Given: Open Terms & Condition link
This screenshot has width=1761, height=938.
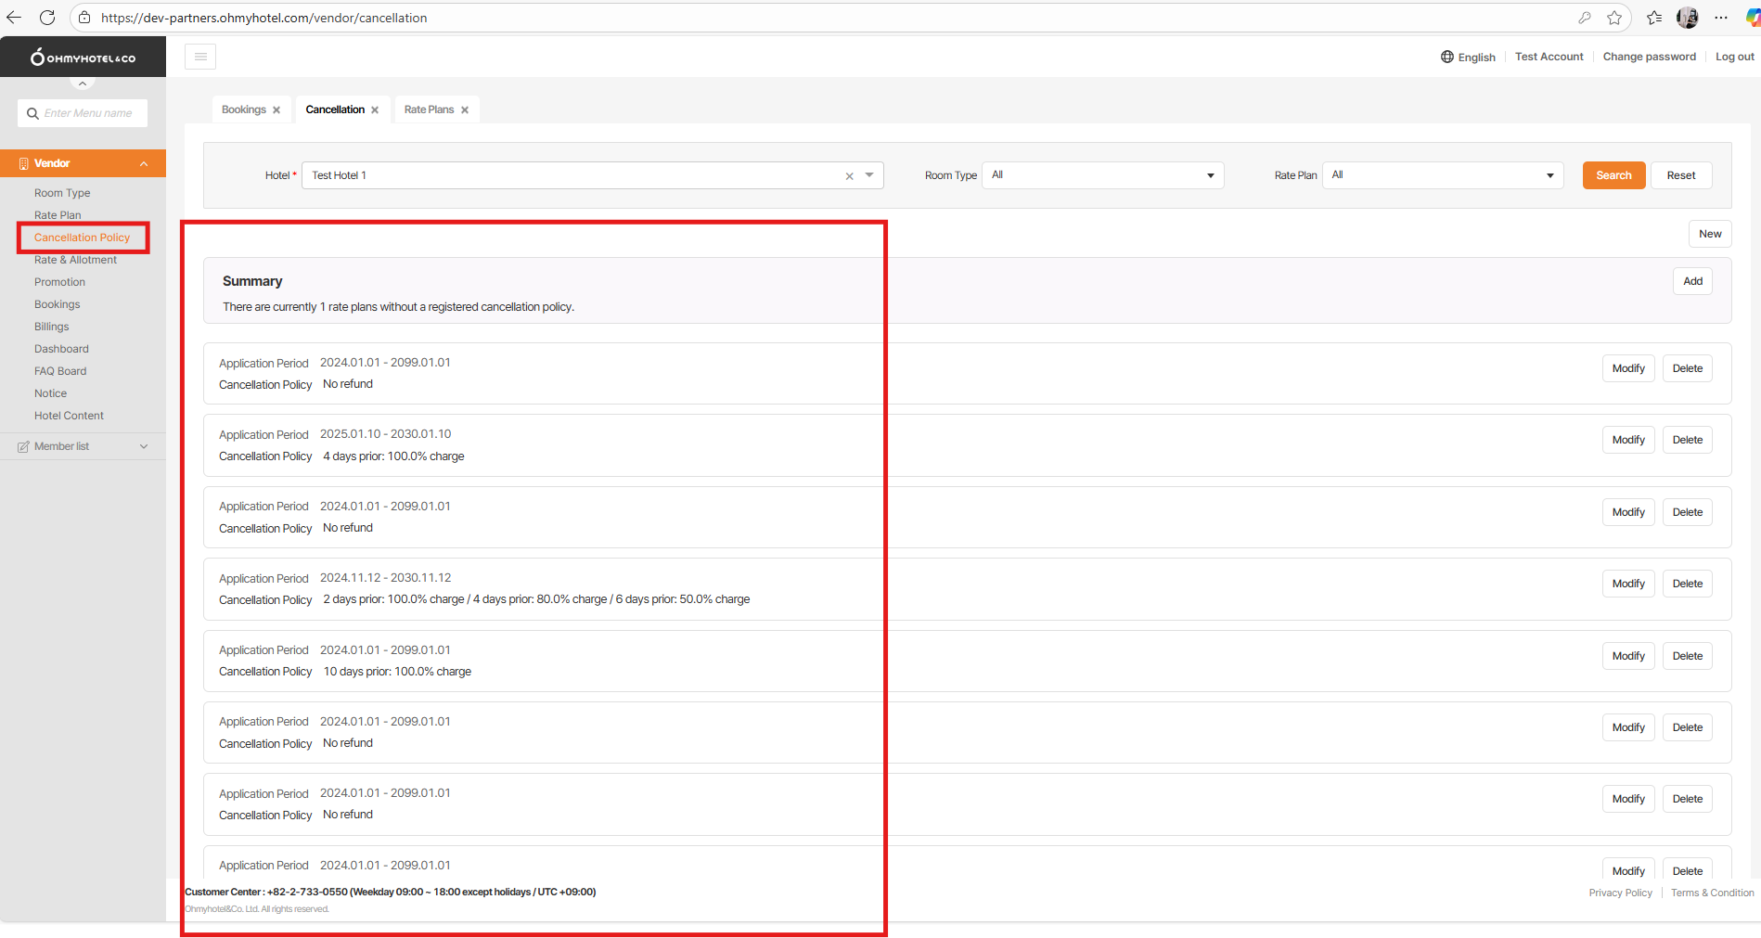Looking at the screenshot, I should click(1712, 893).
